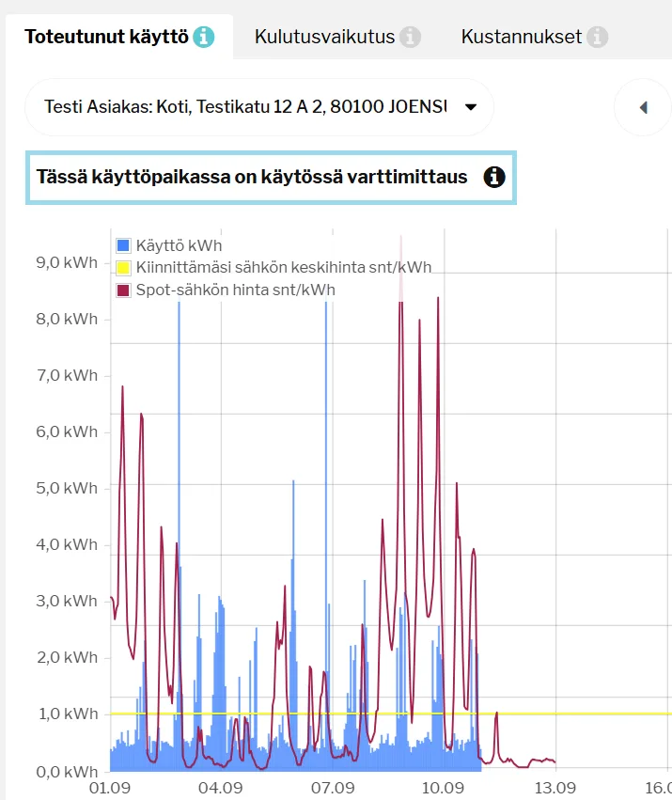The width and height of the screenshot is (672, 800).
Task: Toggle Käyttö kWh blue legend swatch
Action: [123, 245]
